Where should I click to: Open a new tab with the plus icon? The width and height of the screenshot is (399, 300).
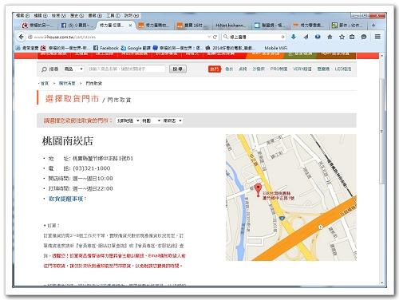(x=373, y=26)
